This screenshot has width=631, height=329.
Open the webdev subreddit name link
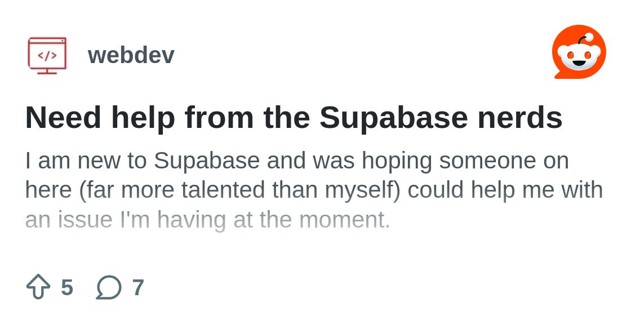click(x=131, y=55)
